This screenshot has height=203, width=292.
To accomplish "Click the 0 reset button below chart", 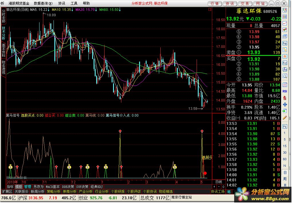I will pyautogui.click(x=223, y=187).
